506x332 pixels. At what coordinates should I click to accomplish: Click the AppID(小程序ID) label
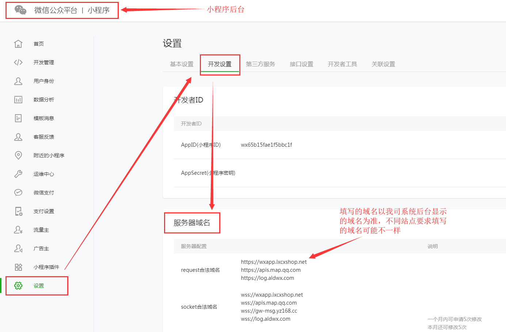(201, 145)
